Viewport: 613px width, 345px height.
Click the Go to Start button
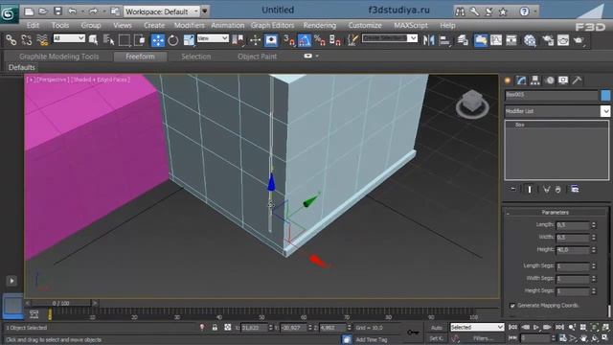click(x=513, y=328)
